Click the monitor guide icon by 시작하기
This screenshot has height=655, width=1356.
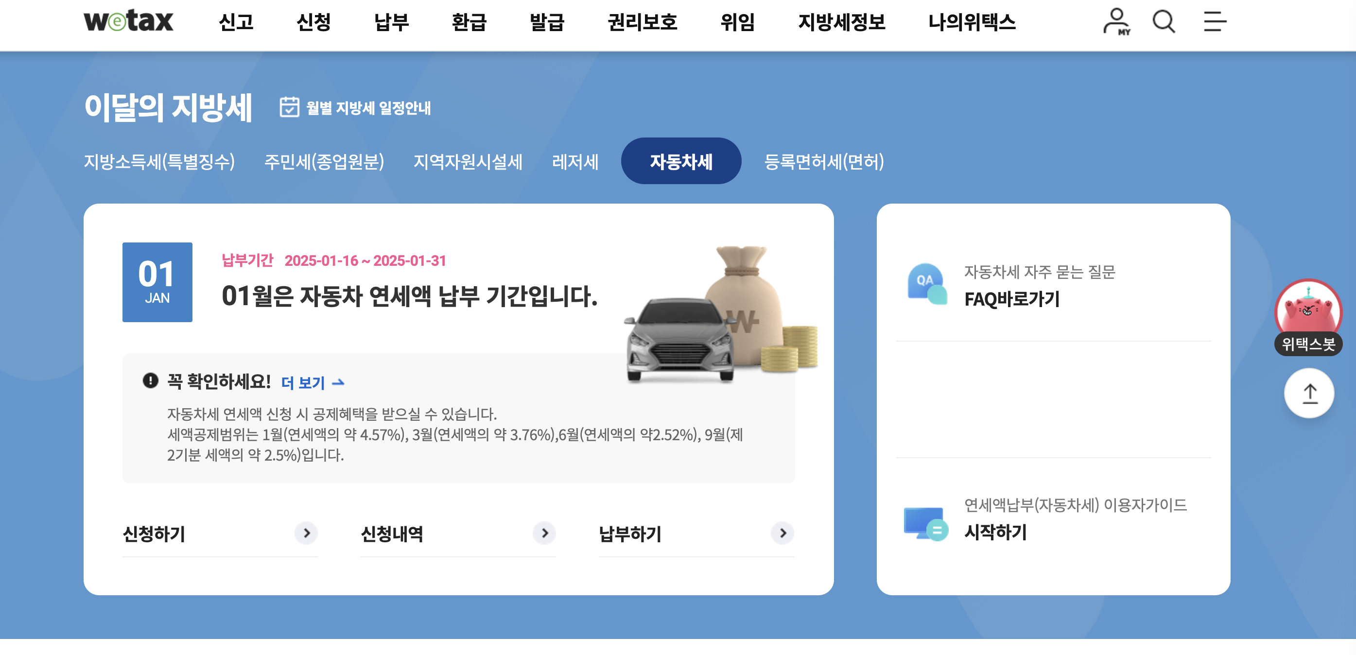coord(925,523)
